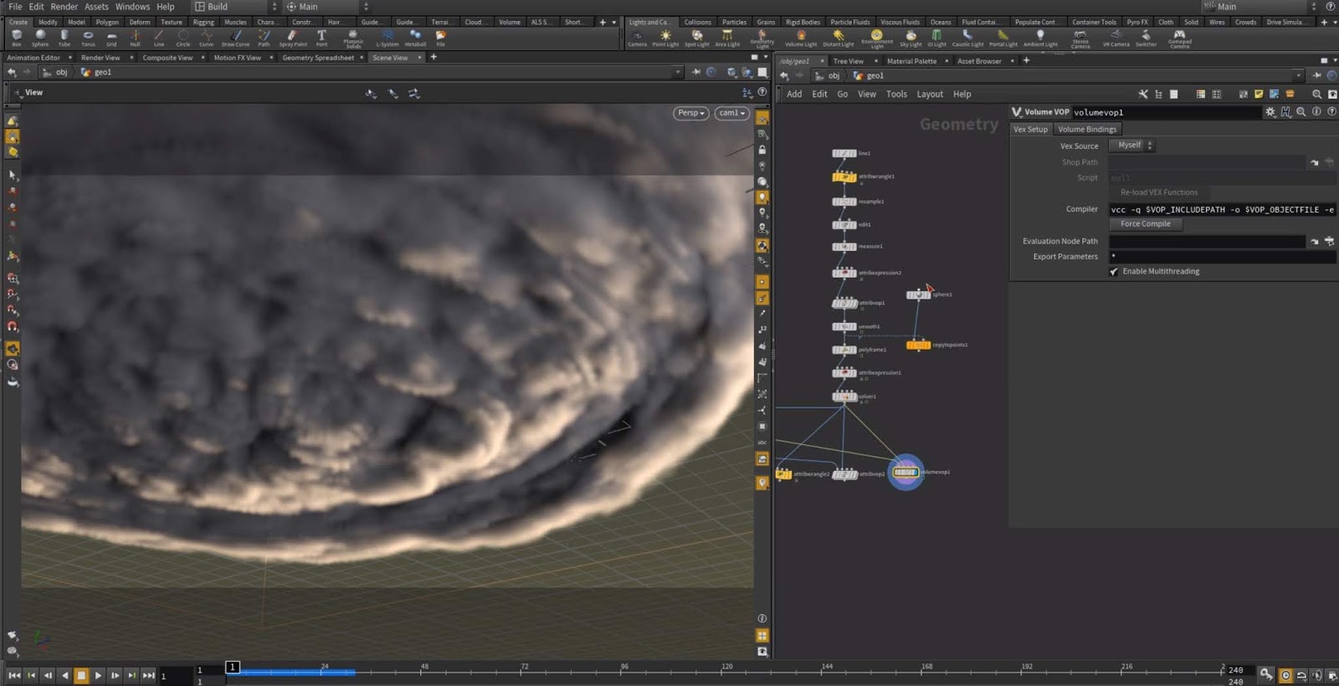Expand the Vex Source dropdown
Image resolution: width=1339 pixels, height=686 pixels.
tap(1131, 146)
